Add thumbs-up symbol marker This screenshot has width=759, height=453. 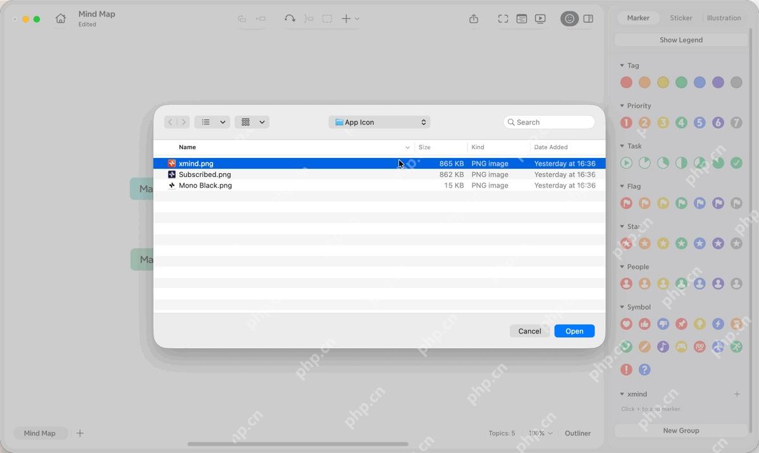pos(645,324)
